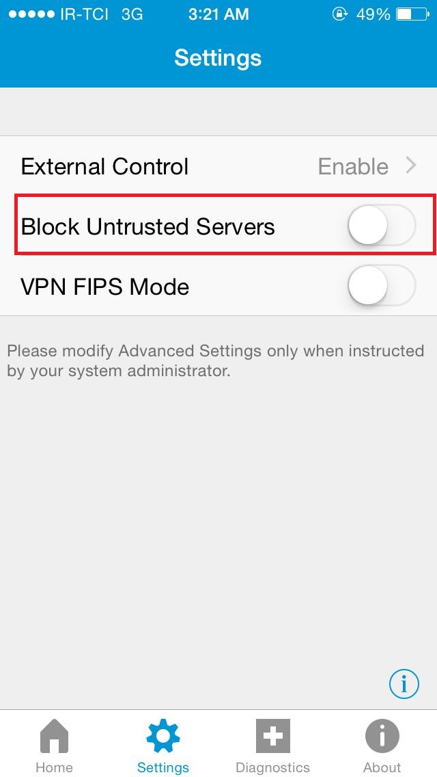
Task: Open the External Control 'Enable' value
Action: coord(353,166)
